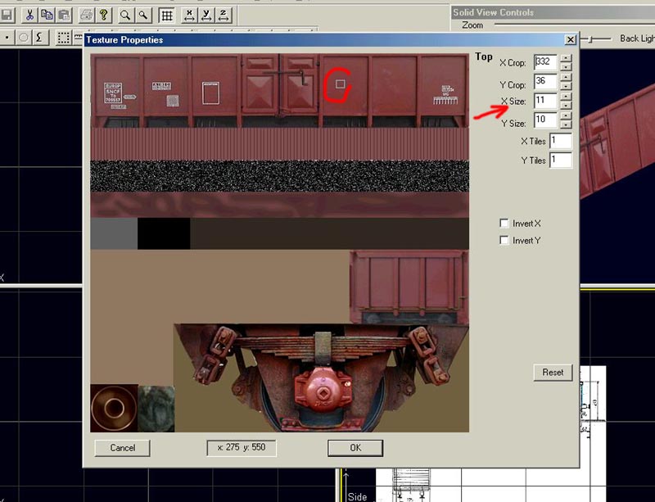The image size is (655, 502).
Task: Select the dotted rectangle selection tool
Action: [x=65, y=38]
